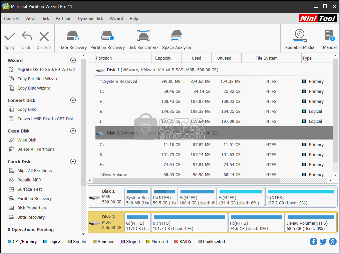Click the Logical legend color swatch
This screenshot has height=254, width=340.
45,242
